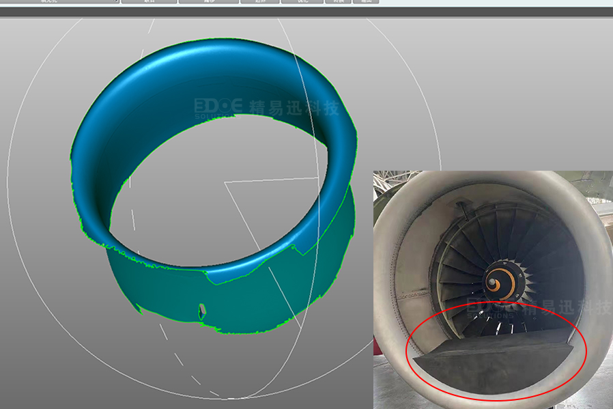Click the small hole in the teal mesh
This screenshot has height=409, width=613.
point(201,311)
